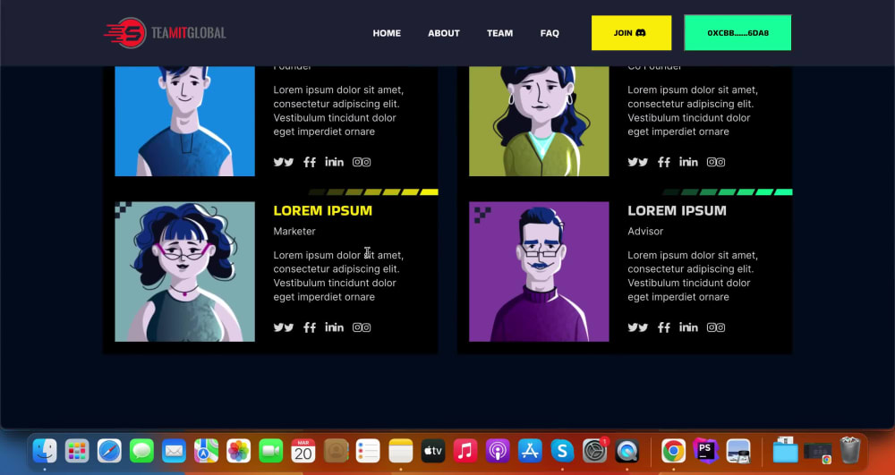Screen dimensions: 895x475
Task: Open PhpStorm from the dock
Action: (x=705, y=451)
